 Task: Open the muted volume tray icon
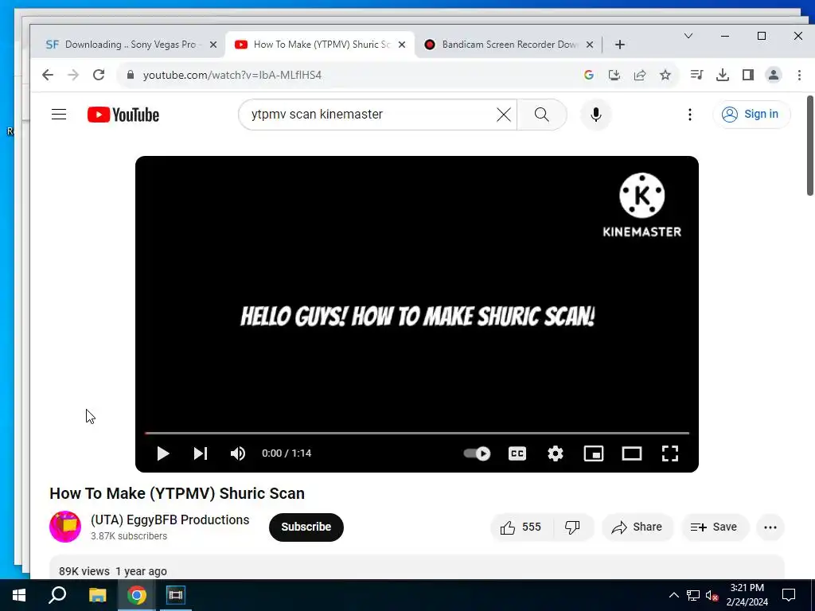(x=712, y=595)
